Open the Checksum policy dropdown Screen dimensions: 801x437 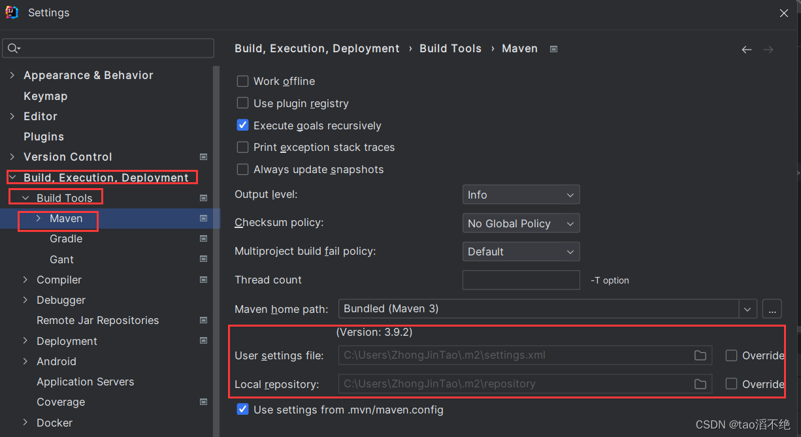[521, 223]
